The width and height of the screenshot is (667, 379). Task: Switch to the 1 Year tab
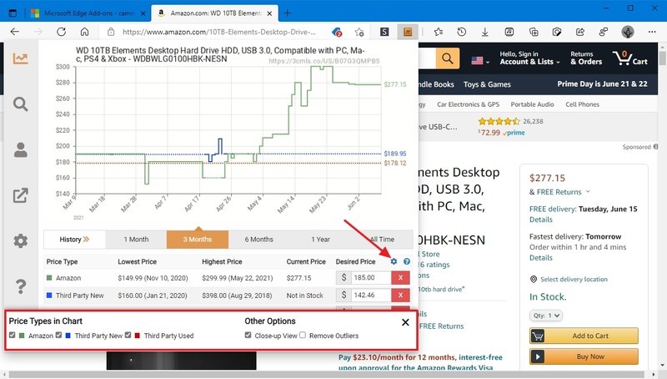point(320,240)
